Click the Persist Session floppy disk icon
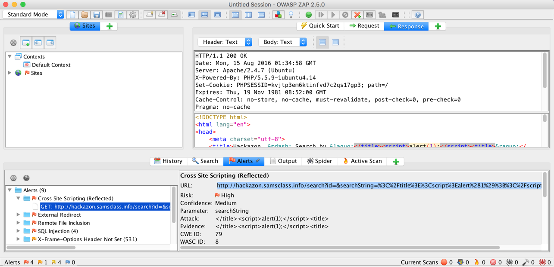 (97, 15)
